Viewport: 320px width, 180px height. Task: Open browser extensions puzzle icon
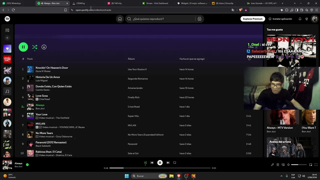[x=287, y=10]
